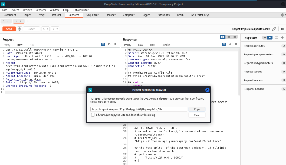The height and width of the screenshot is (165, 286).
Task: Open the Request editor options menu
Action: tap(115, 44)
